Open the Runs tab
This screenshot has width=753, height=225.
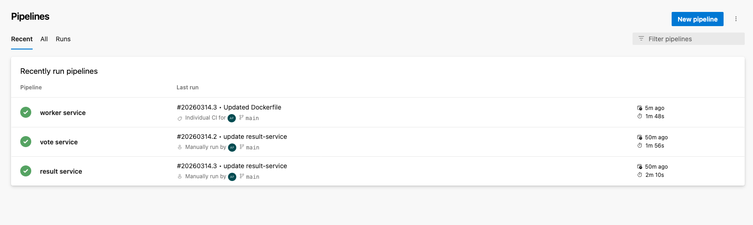click(x=63, y=39)
